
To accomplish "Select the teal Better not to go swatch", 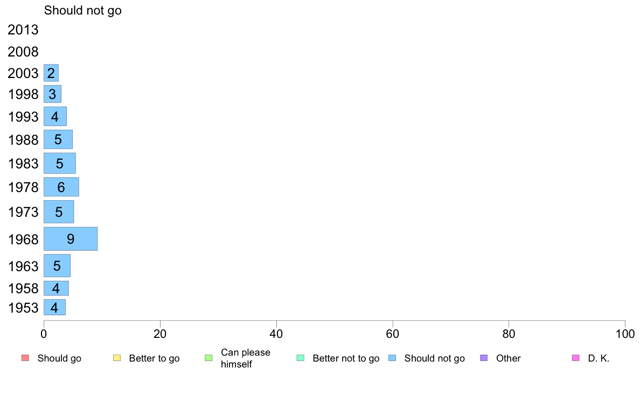I will 301,358.
